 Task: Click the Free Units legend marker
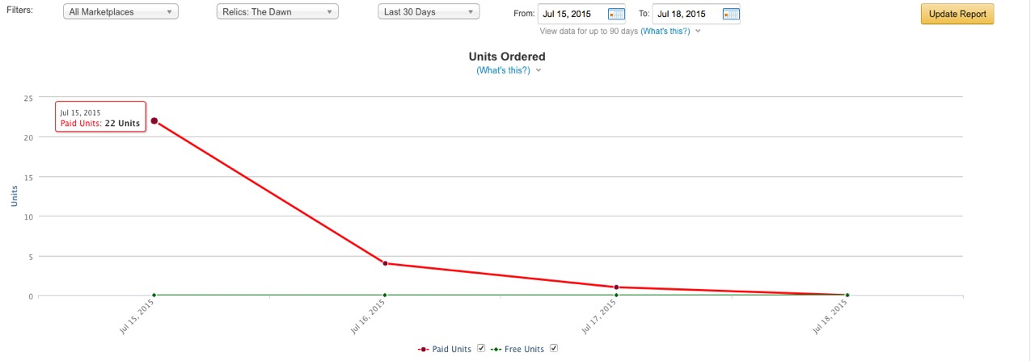(x=495, y=349)
